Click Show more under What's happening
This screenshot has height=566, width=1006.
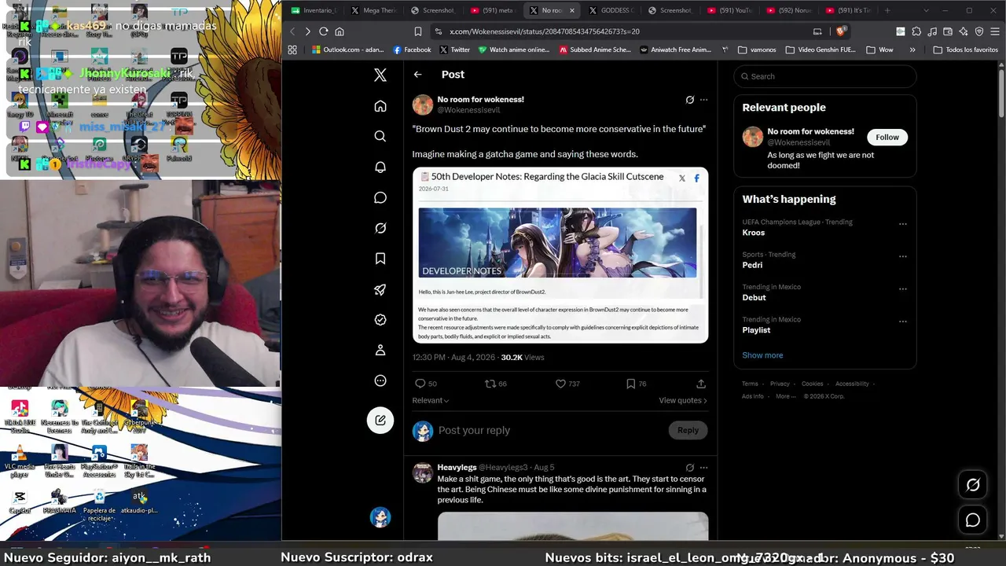(x=762, y=355)
